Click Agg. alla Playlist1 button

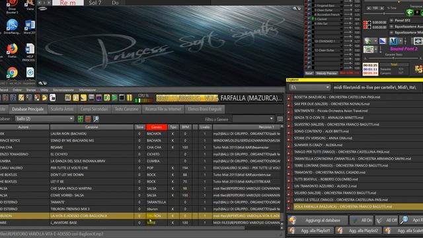pyautogui.click(x=310, y=231)
